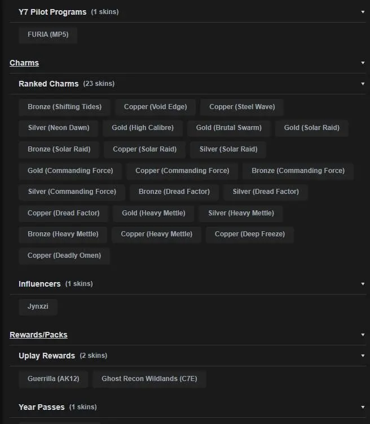Open the Rewards/Packs heading link
This screenshot has height=424, width=370.
click(x=38, y=335)
